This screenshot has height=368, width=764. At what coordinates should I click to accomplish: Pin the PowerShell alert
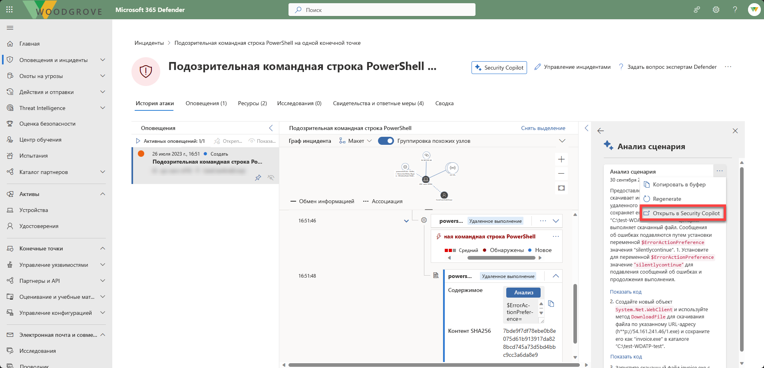click(x=258, y=178)
